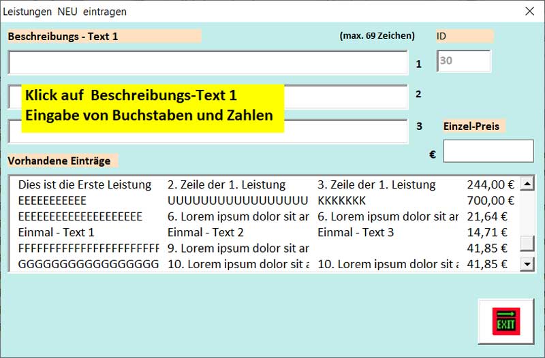Click the price 244,00 € cell
The image size is (545, 358).
pos(490,184)
